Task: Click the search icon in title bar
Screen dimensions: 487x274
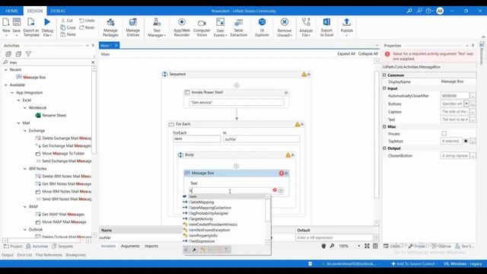Action: (409, 11)
